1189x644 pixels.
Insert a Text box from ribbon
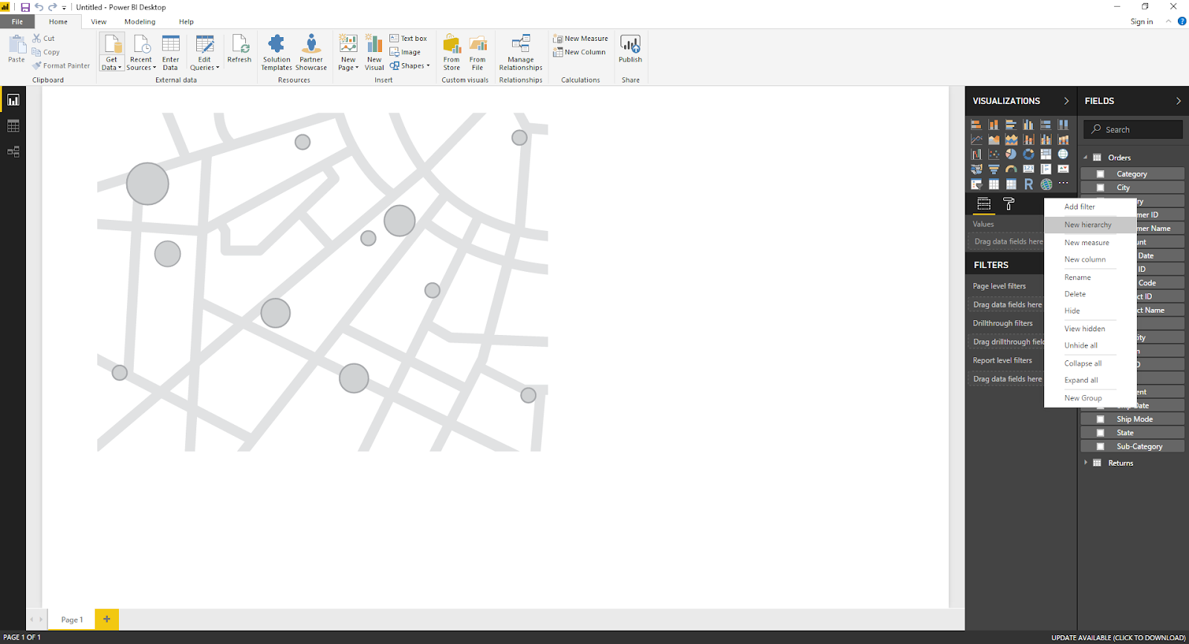click(409, 39)
